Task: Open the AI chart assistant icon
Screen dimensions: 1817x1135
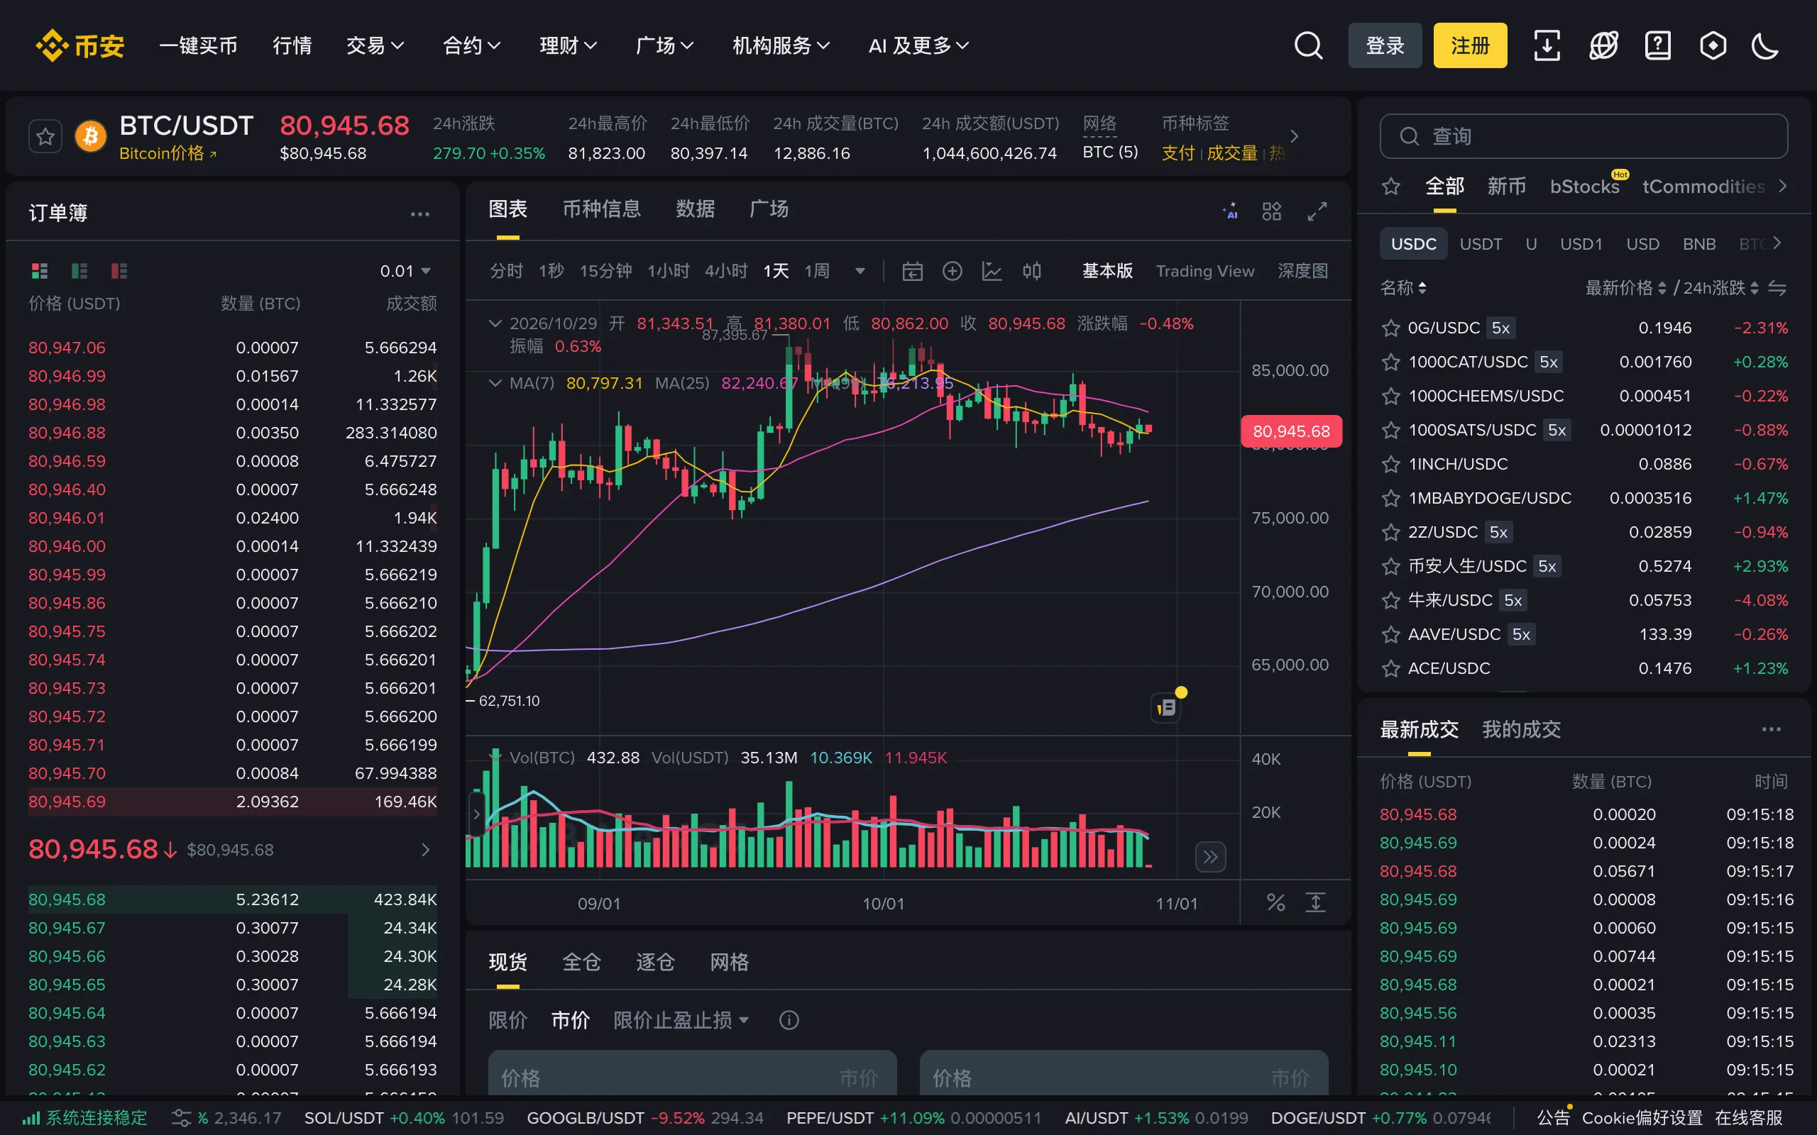Action: click(x=1230, y=211)
